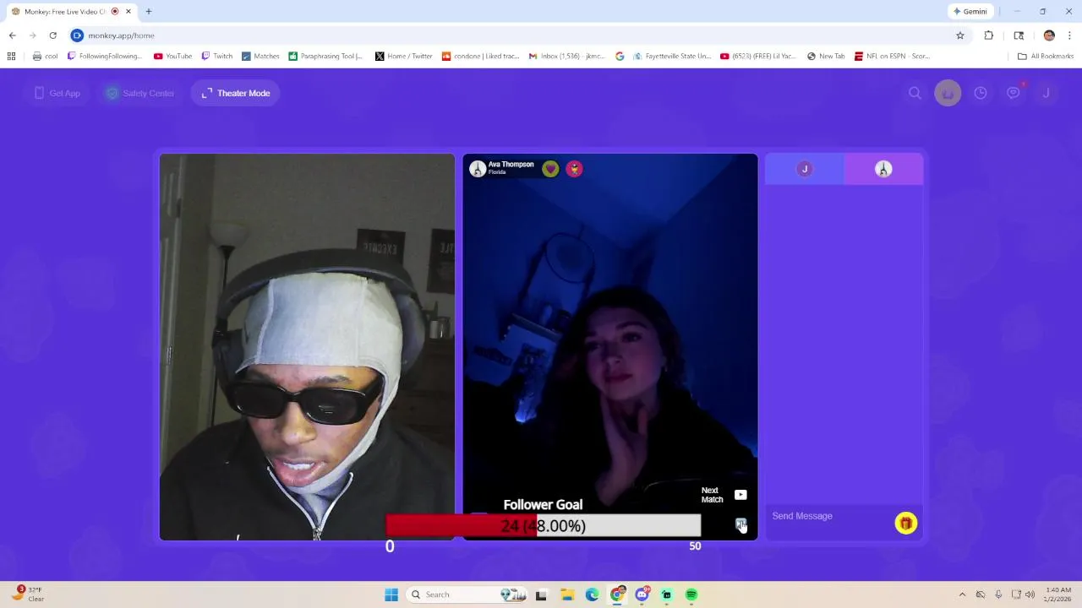Click the Gemini button
This screenshot has height=608, width=1082.
click(970, 12)
